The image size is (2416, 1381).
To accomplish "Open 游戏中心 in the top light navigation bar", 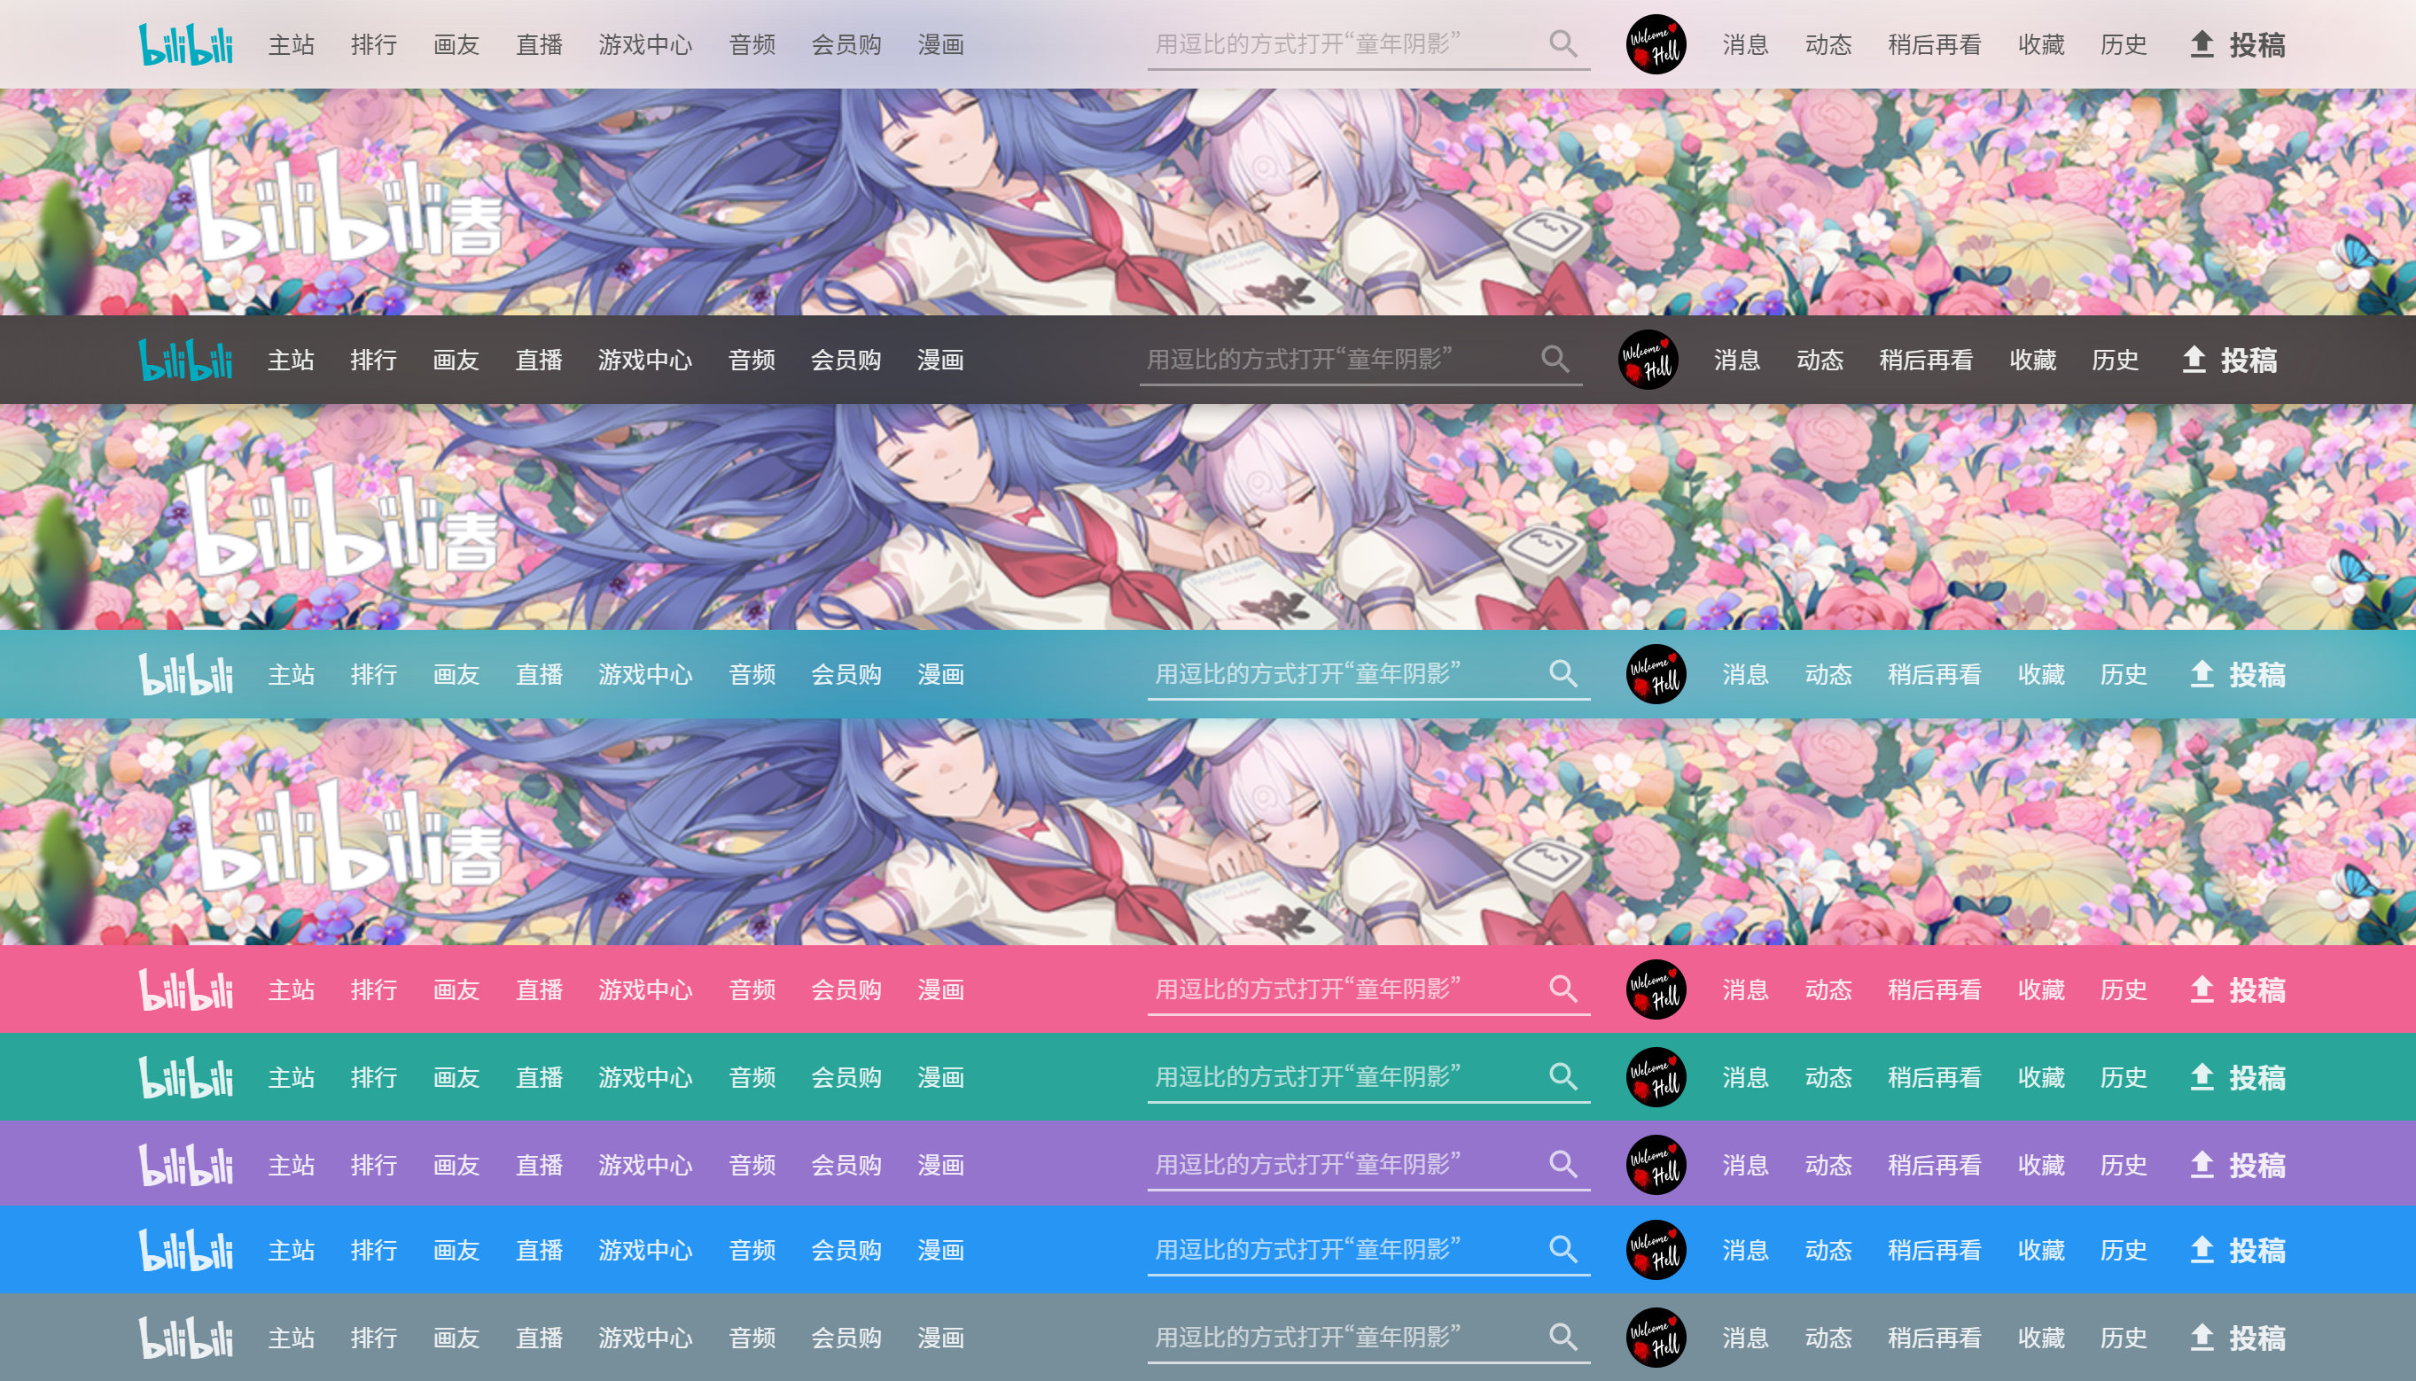I will click(645, 44).
